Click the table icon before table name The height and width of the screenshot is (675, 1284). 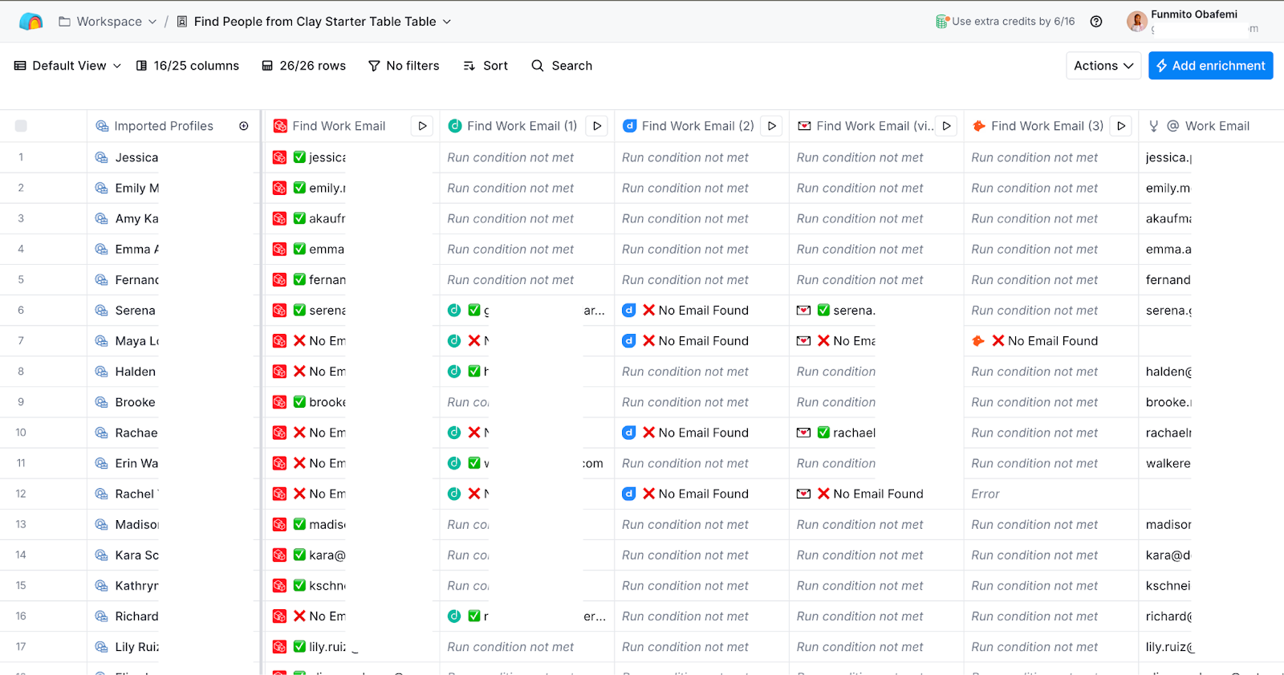182,22
